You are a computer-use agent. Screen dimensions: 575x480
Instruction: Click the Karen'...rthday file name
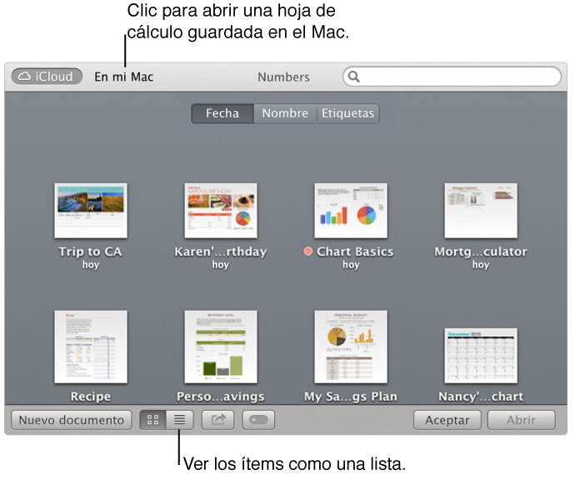[221, 252]
